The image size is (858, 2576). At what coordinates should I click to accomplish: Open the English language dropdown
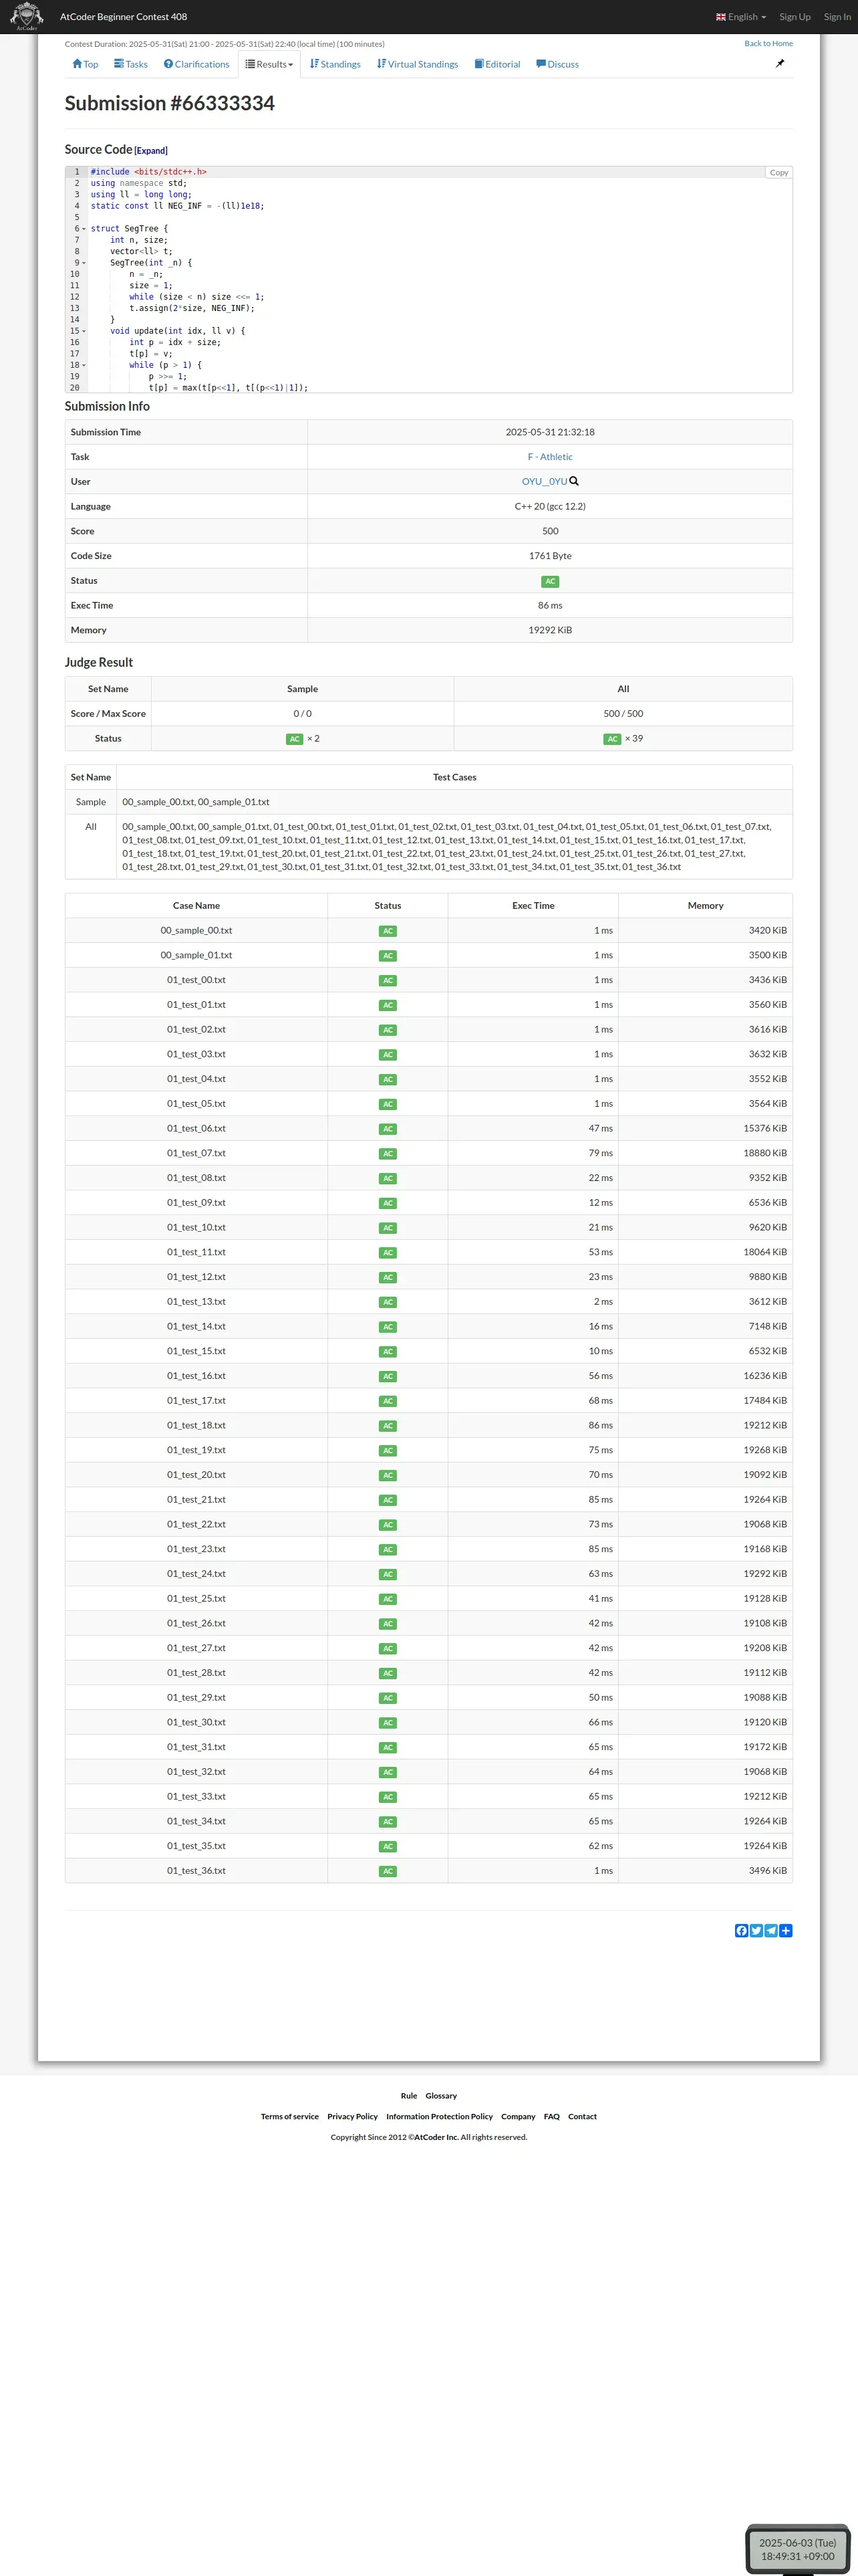click(741, 17)
